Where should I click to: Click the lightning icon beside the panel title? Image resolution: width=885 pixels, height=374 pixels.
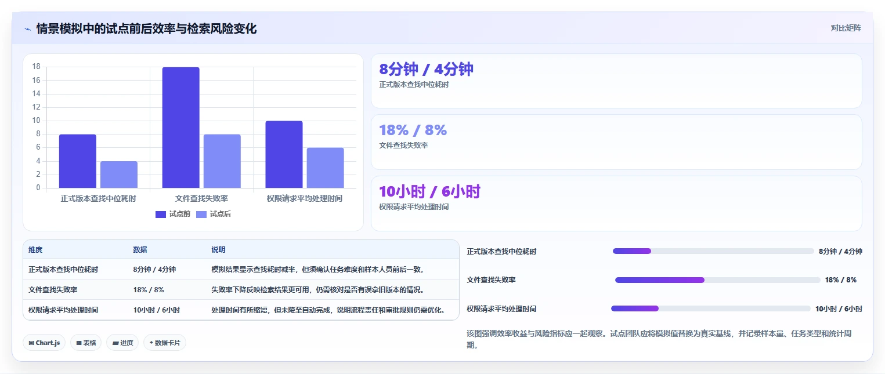[x=27, y=28]
